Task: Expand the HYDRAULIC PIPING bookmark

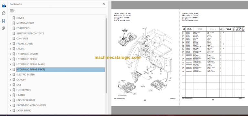Action: point(10,59)
